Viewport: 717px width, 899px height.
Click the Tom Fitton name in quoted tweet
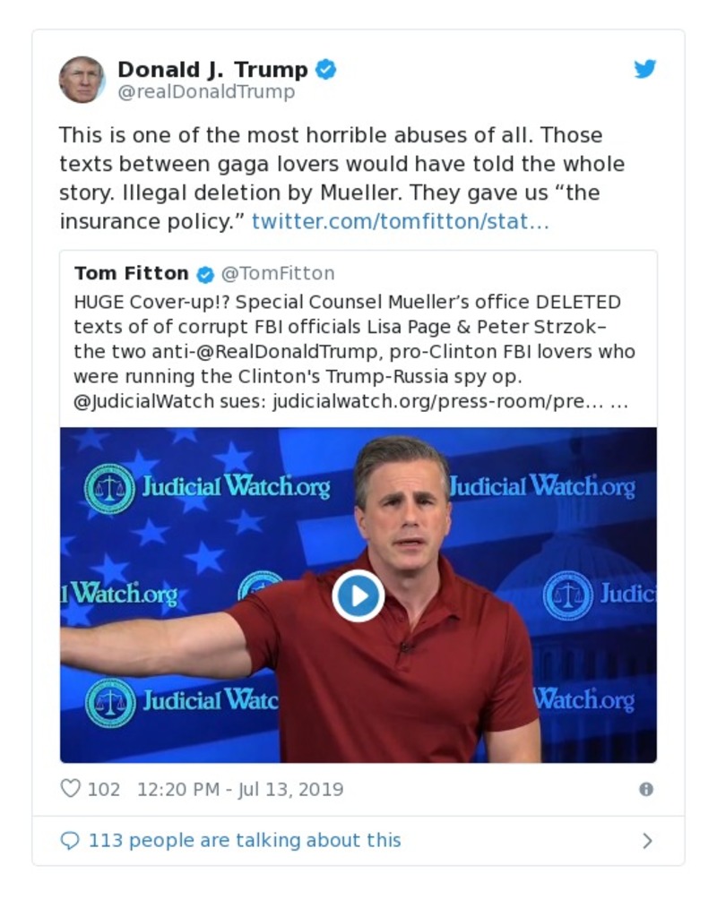pos(131,274)
